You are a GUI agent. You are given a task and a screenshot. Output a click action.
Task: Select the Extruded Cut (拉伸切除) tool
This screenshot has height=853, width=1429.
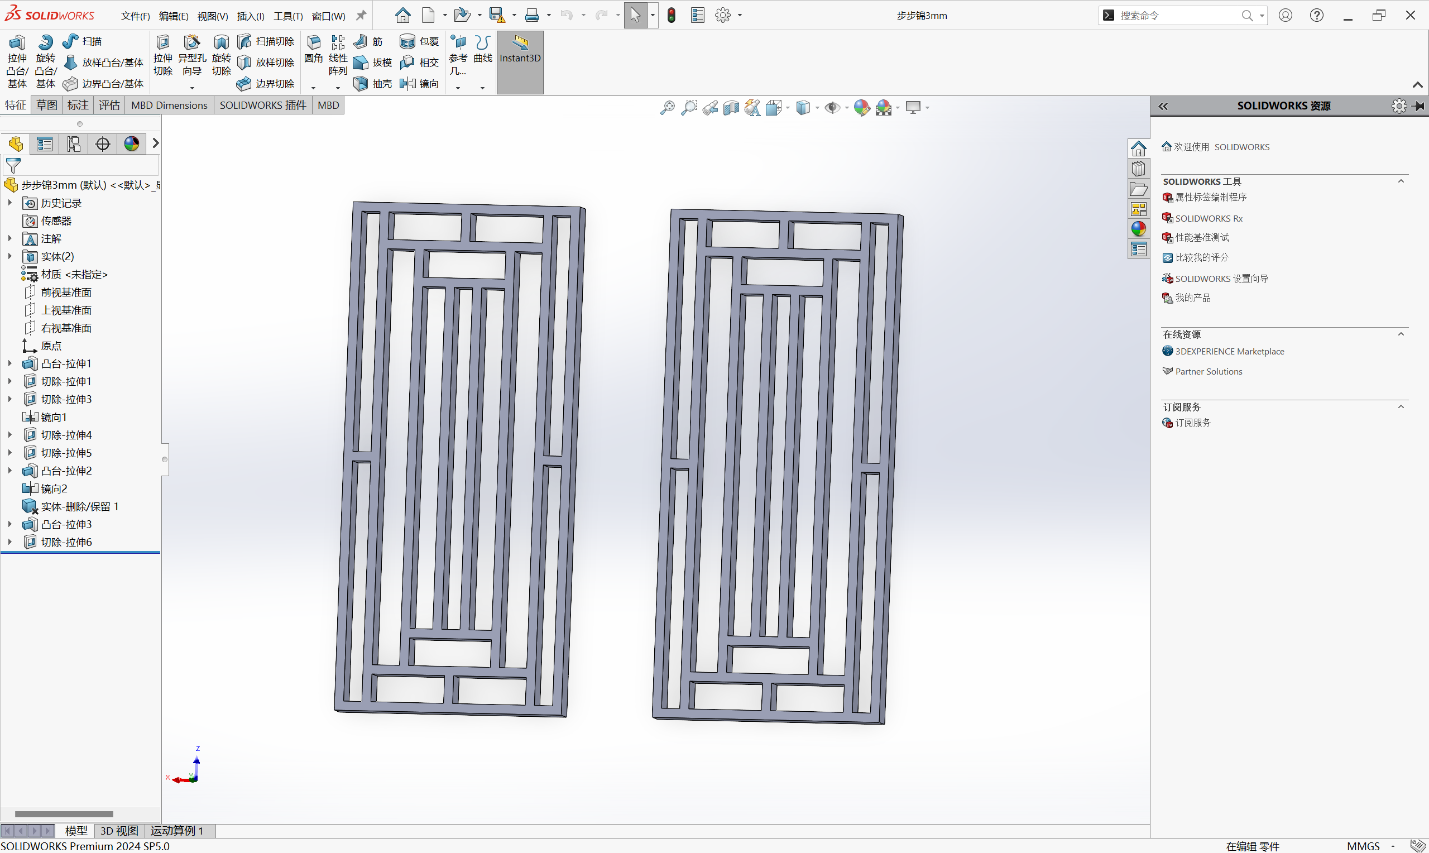tap(162, 56)
